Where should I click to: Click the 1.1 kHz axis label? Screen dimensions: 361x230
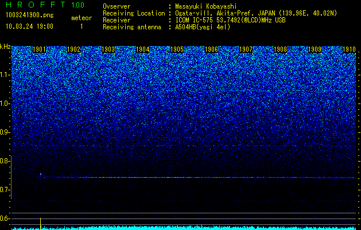coord(5,75)
